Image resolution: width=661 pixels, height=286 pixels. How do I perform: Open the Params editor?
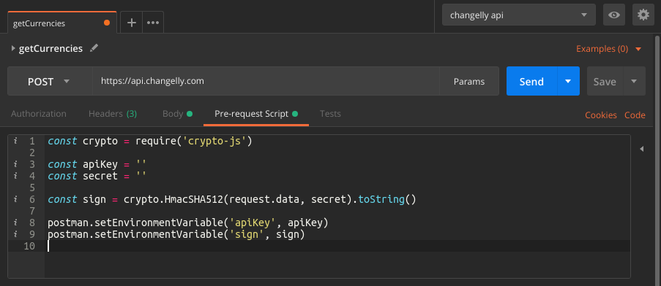(468, 82)
